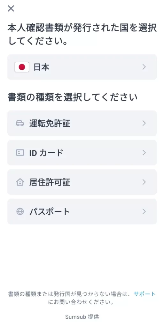The height and width of the screenshot is (327, 164).
Task: Click the 書類の種類を選択してください heading
Action: [72, 97]
